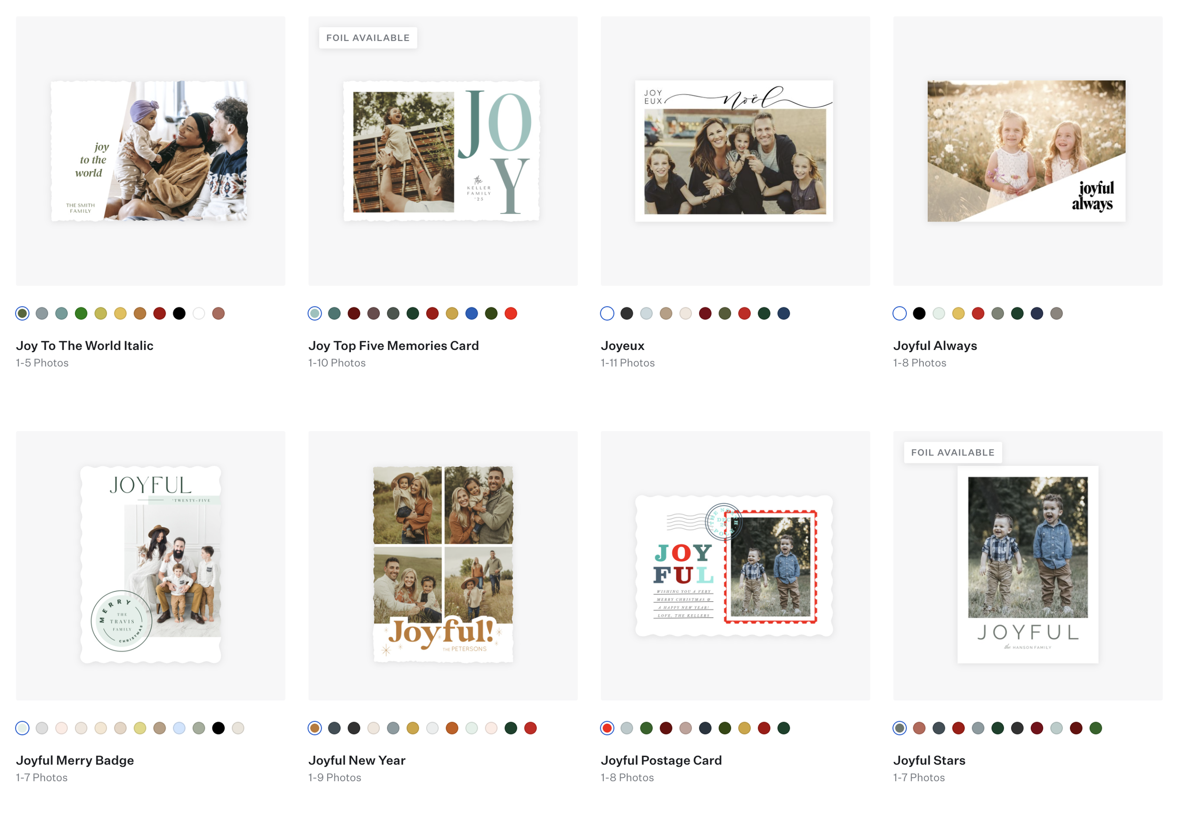
Task: Pick yellow gold swatch for Joyful Always
Action: 958,314
